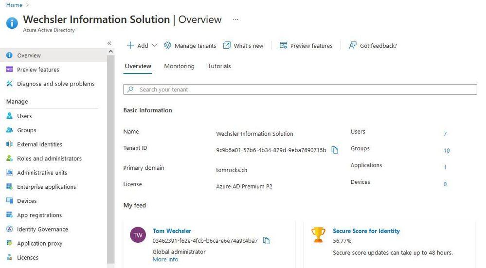Copy the Tenant ID to clipboard

point(335,150)
